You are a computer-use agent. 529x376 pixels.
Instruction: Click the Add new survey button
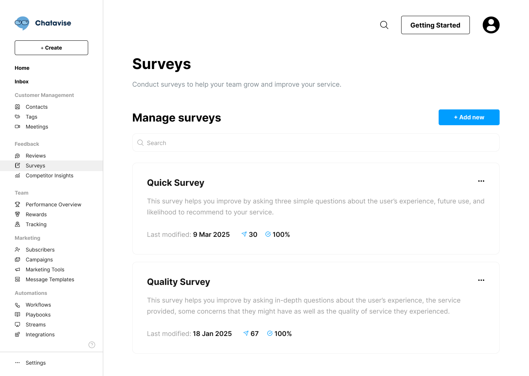coord(469,117)
